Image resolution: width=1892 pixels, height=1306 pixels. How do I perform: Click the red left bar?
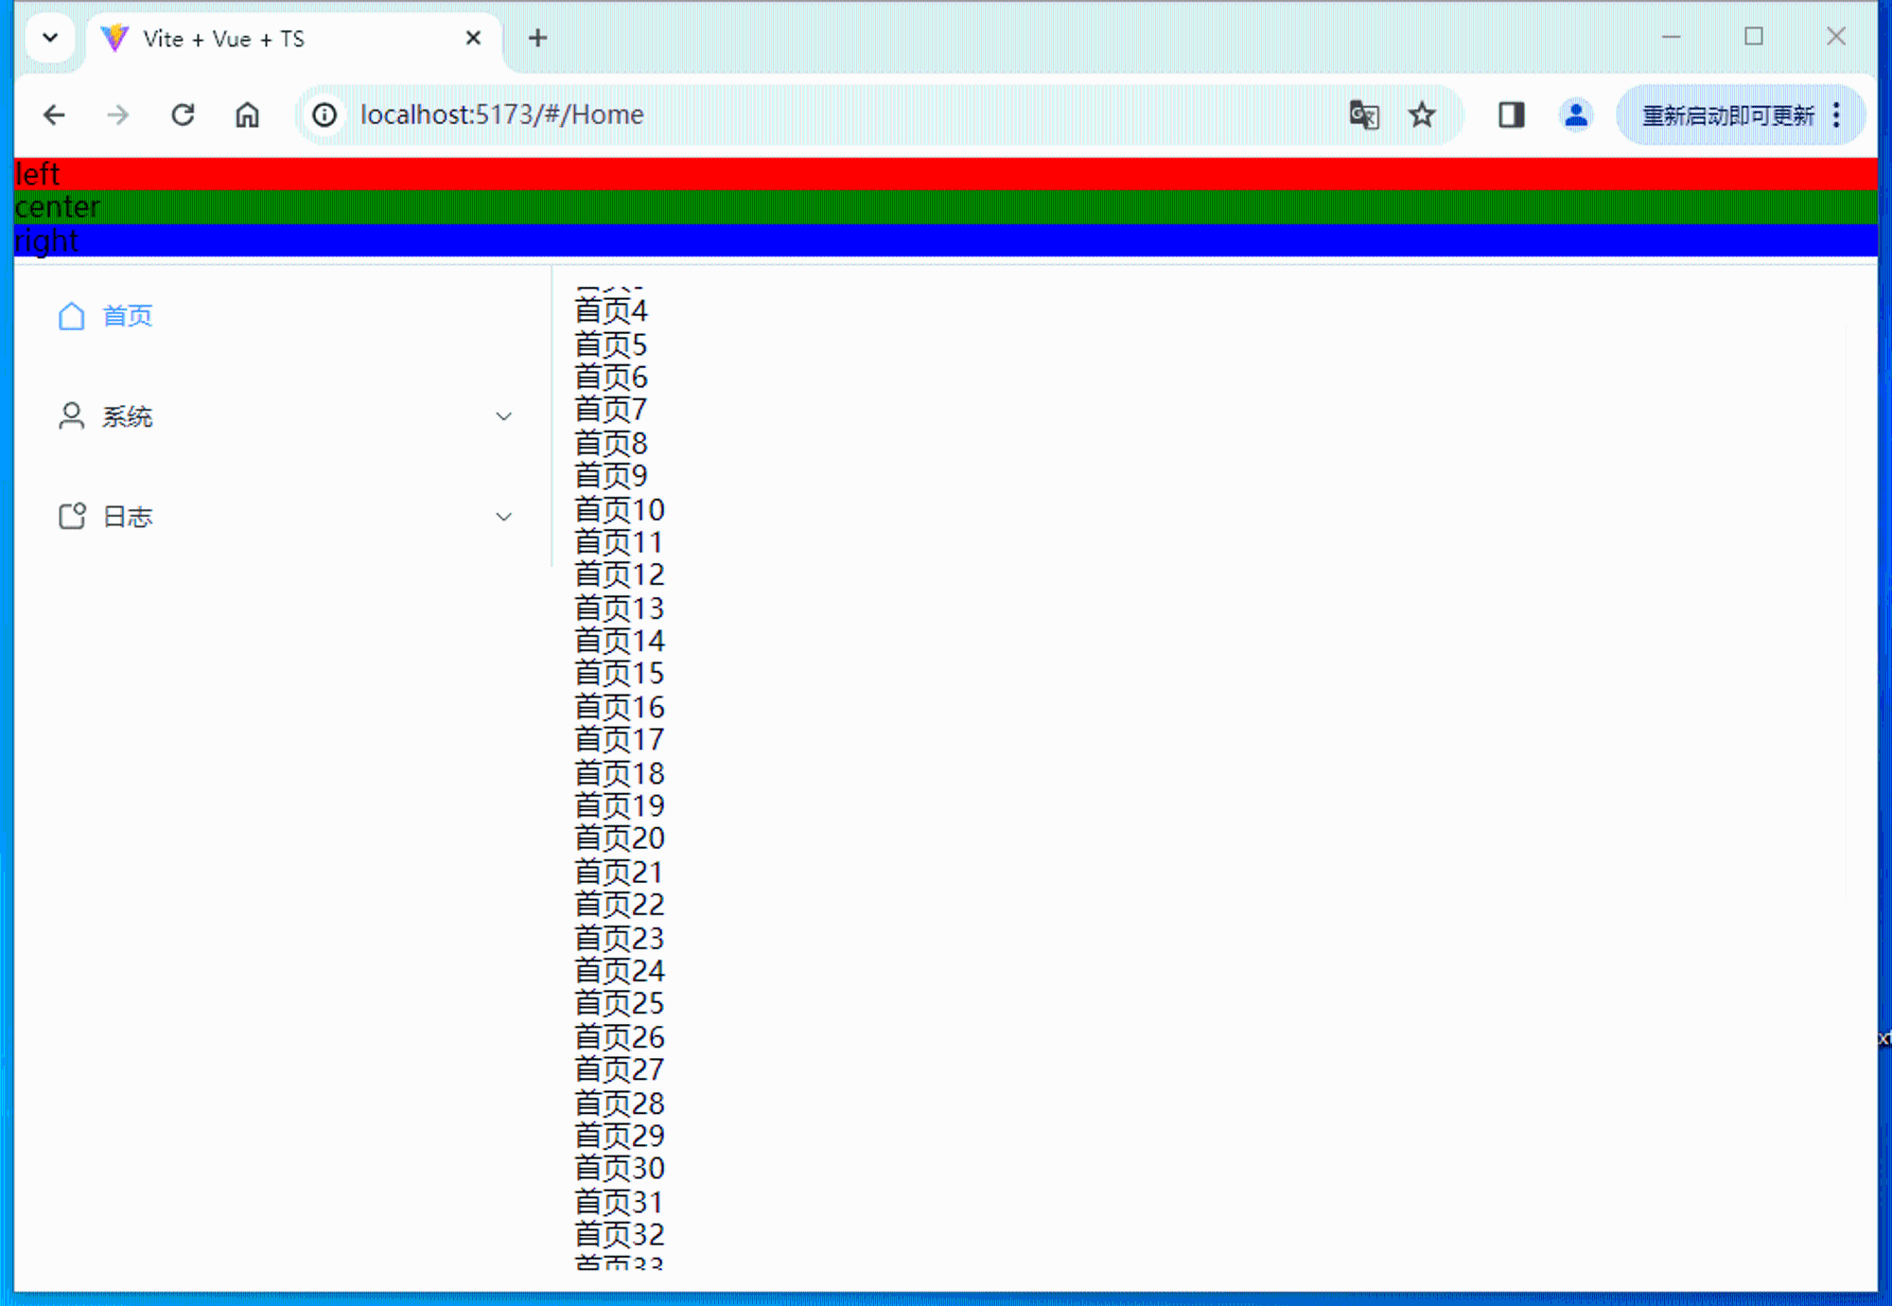click(x=946, y=174)
